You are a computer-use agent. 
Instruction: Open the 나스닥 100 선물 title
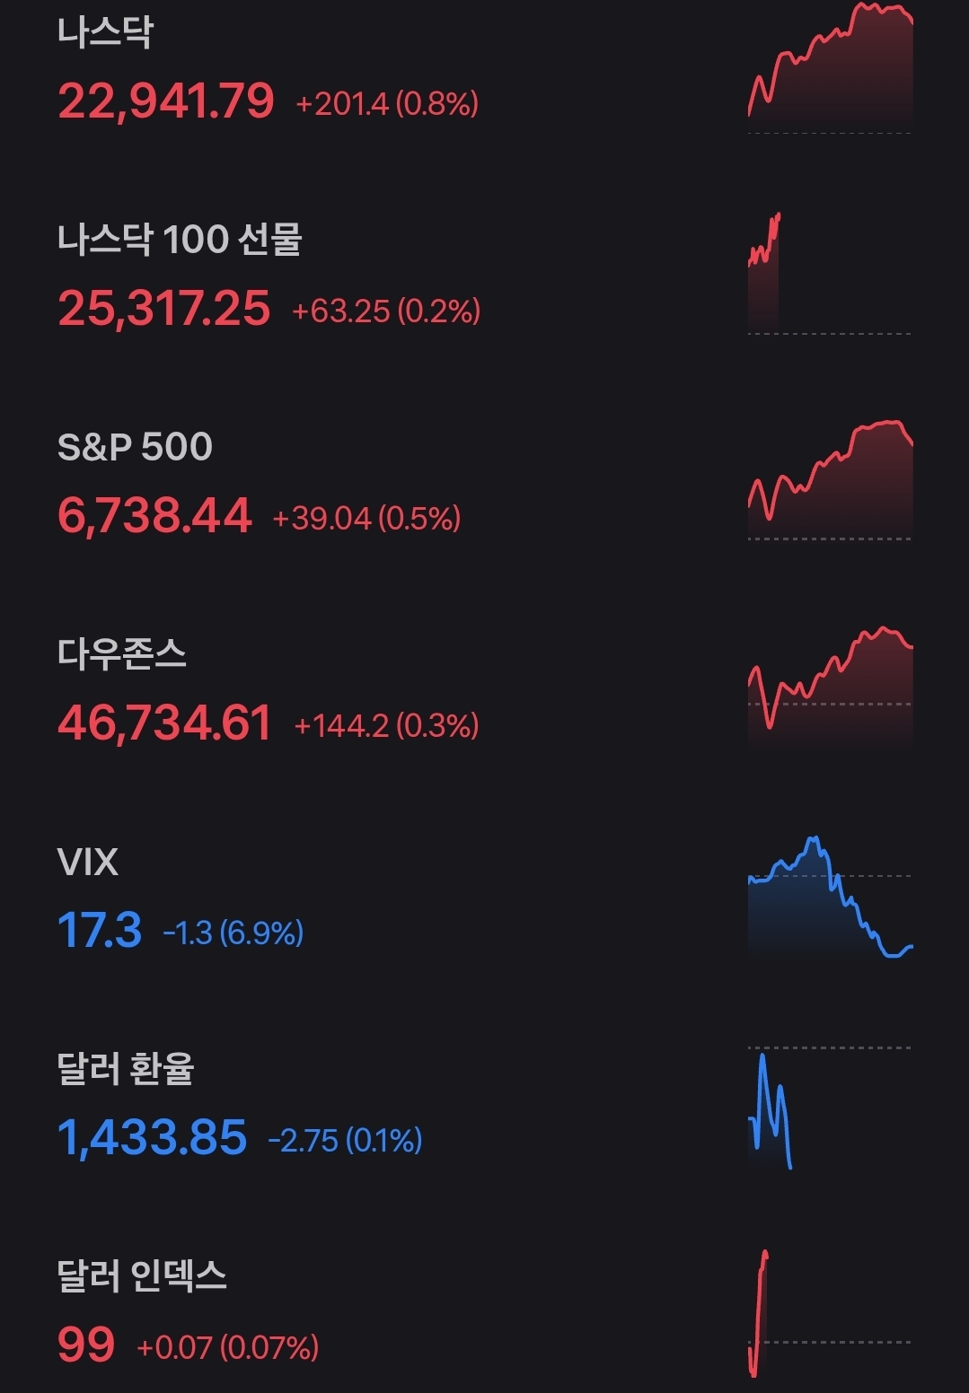(x=180, y=240)
